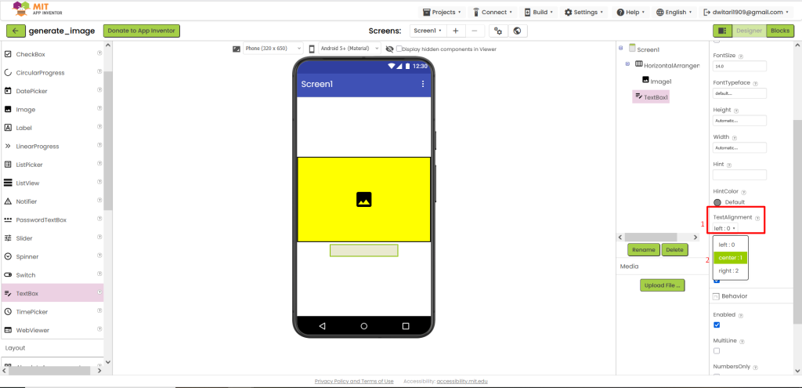Switch to the Blocks editor

point(780,31)
